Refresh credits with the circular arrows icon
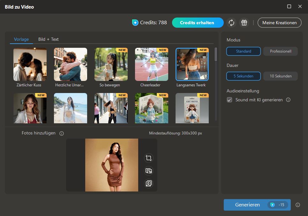308x216 pixels. 231,23
